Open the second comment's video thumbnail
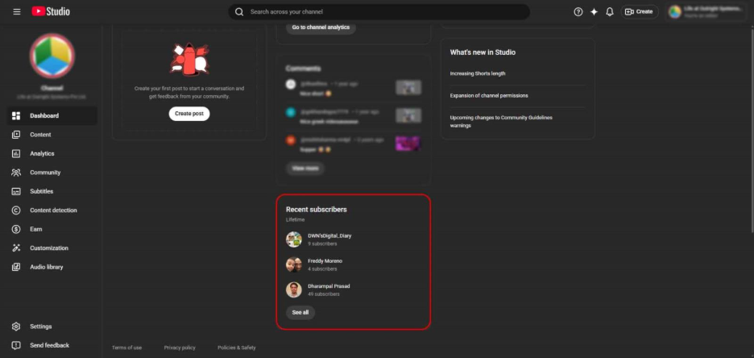The width and height of the screenshot is (754, 358). [x=408, y=115]
